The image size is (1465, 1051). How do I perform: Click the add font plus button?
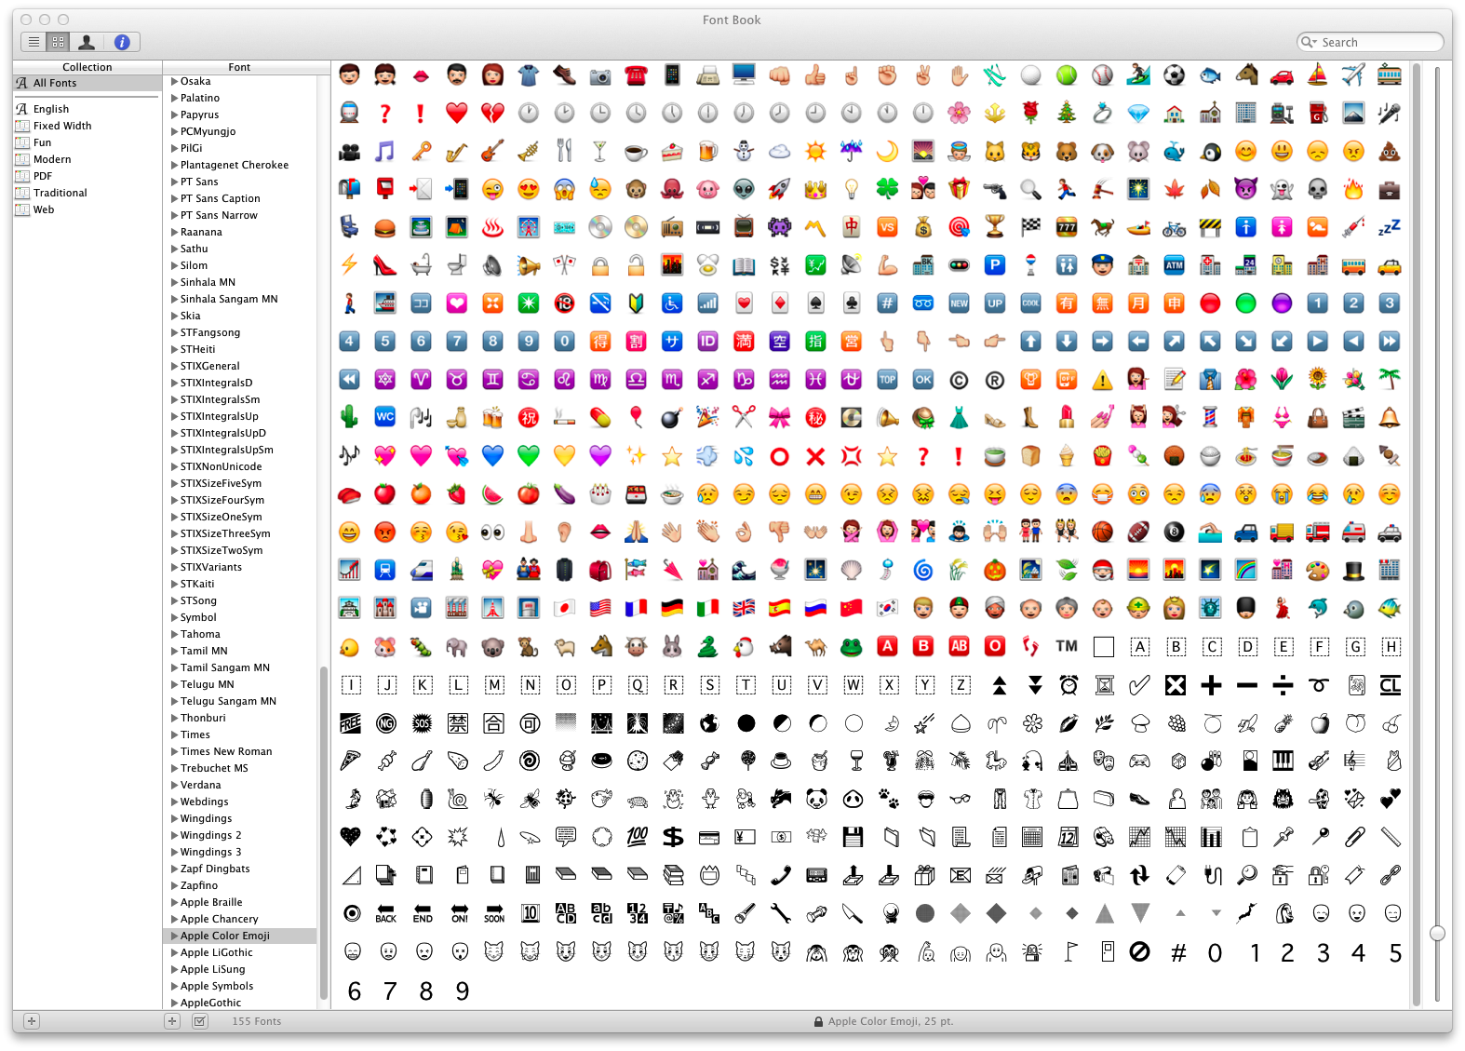pyautogui.click(x=172, y=1021)
